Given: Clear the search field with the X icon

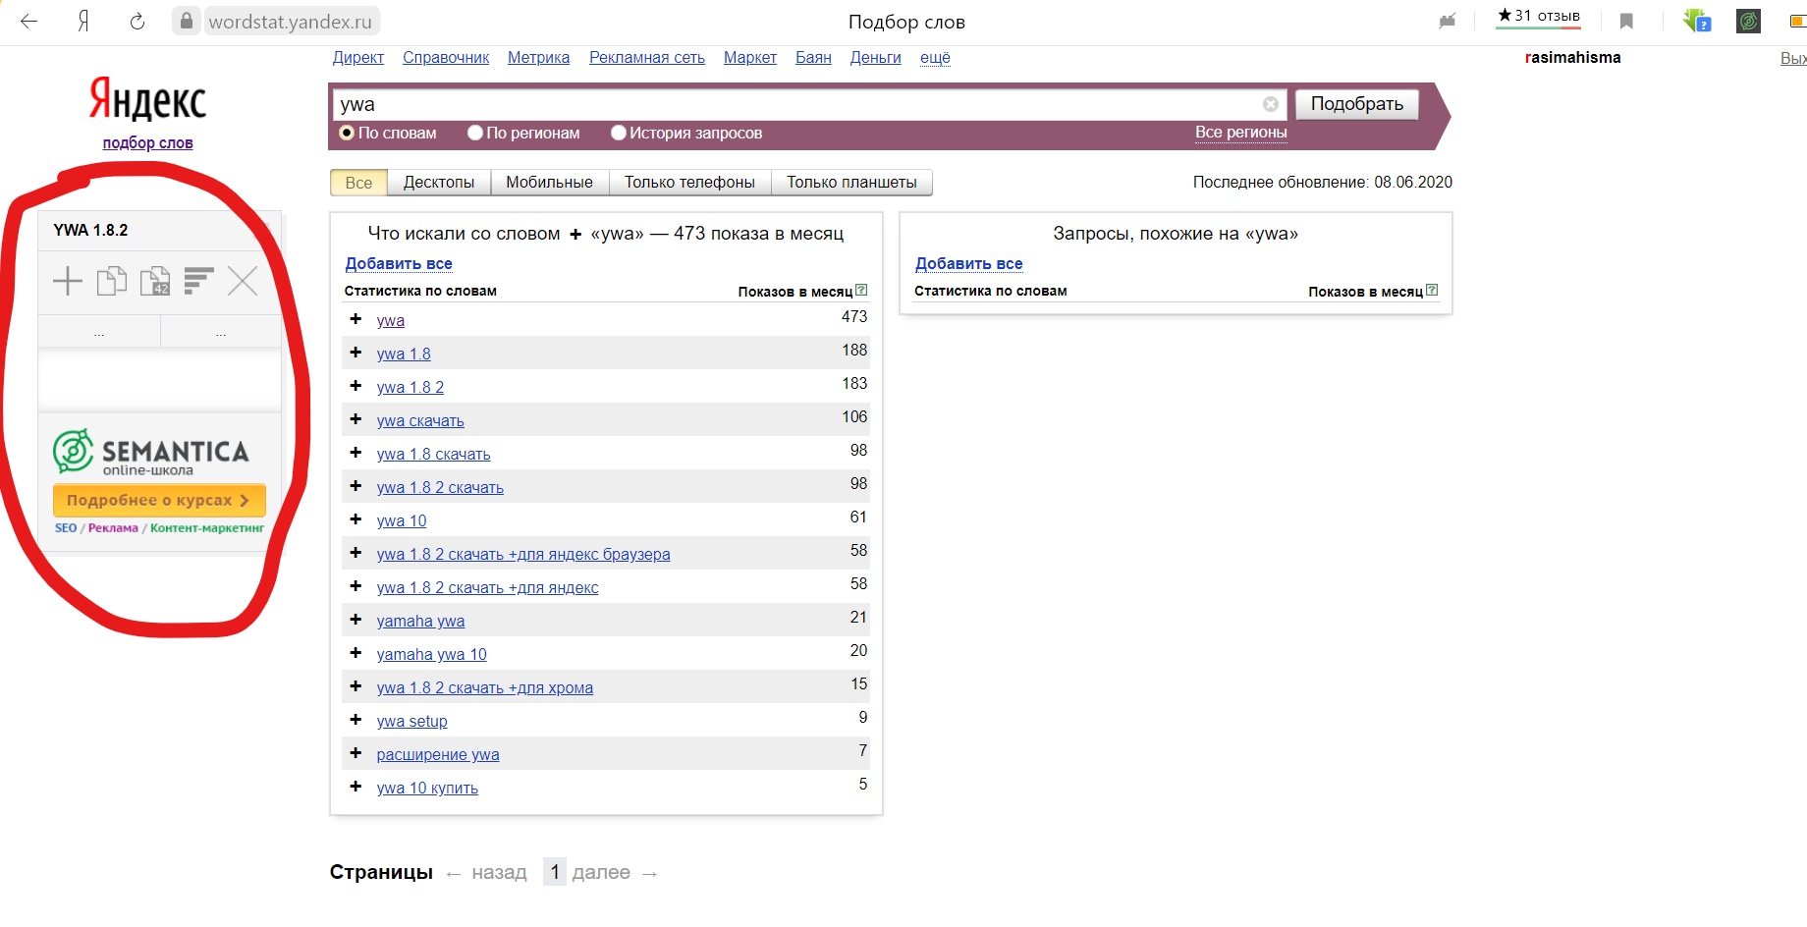Looking at the screenshot, I should pyautogui.click(x=1270, y=104).
